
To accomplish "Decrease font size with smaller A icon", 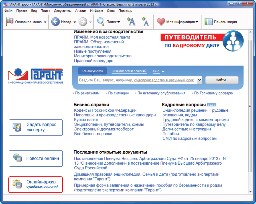I will pyautogui.click(x=145, y=22).
